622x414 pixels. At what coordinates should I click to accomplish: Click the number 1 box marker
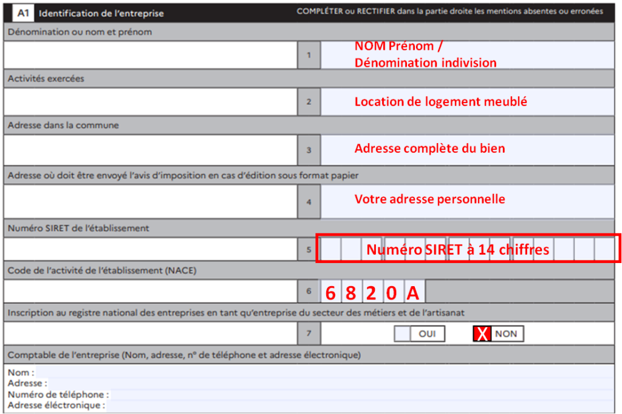point(309,55)
